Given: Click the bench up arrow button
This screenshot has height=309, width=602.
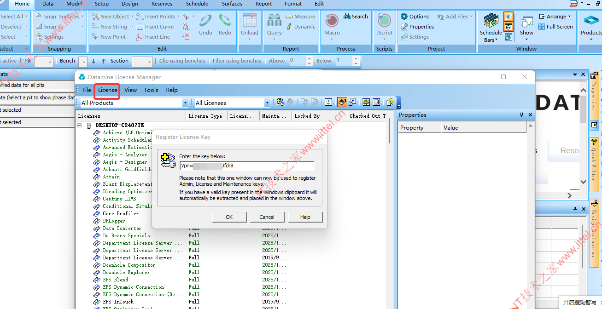Looking at the screenshot, I should click(x=104, y=61).
